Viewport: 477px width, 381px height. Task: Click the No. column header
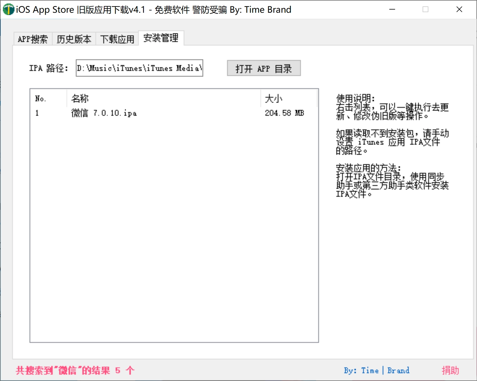(x=48, y=99)
